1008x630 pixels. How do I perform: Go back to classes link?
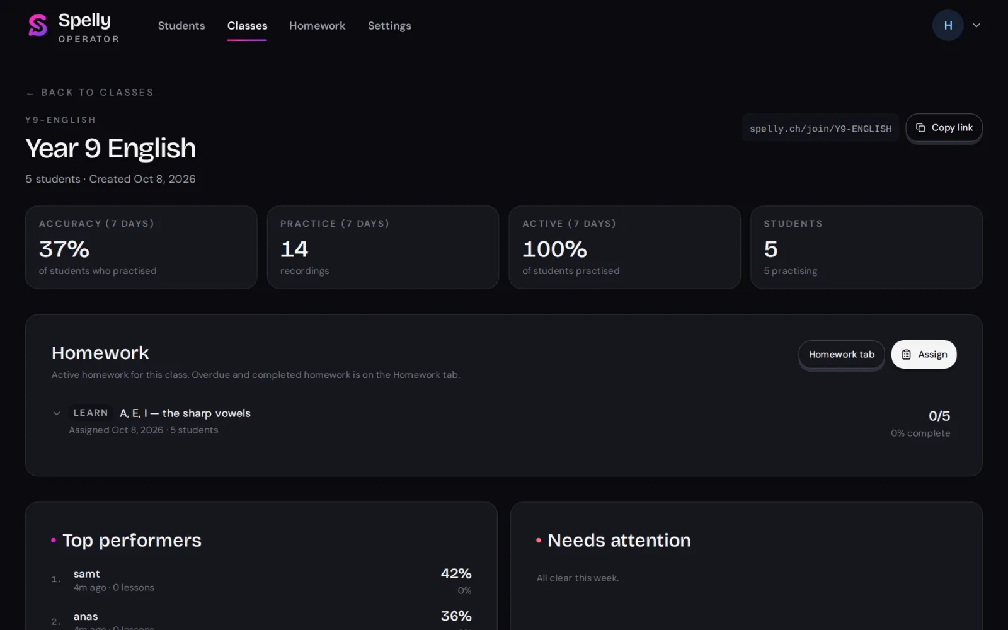(x=89, y=93)
